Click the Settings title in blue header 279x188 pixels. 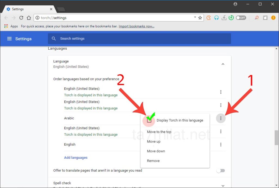click(x=23, y=39)
